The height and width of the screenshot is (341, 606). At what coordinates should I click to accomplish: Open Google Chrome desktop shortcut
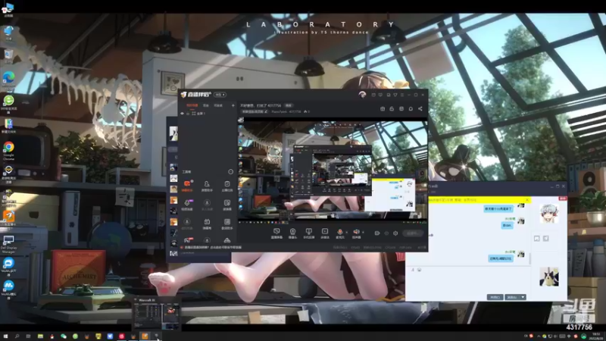pos(8,150)
